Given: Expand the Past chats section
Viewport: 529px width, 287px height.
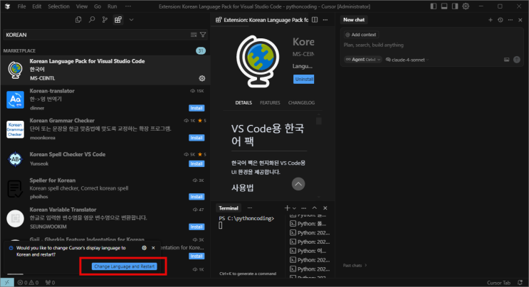Looking at the screenshot, I should (x=355, y=266).
